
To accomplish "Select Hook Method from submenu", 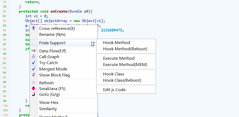I will coord(116,43).
